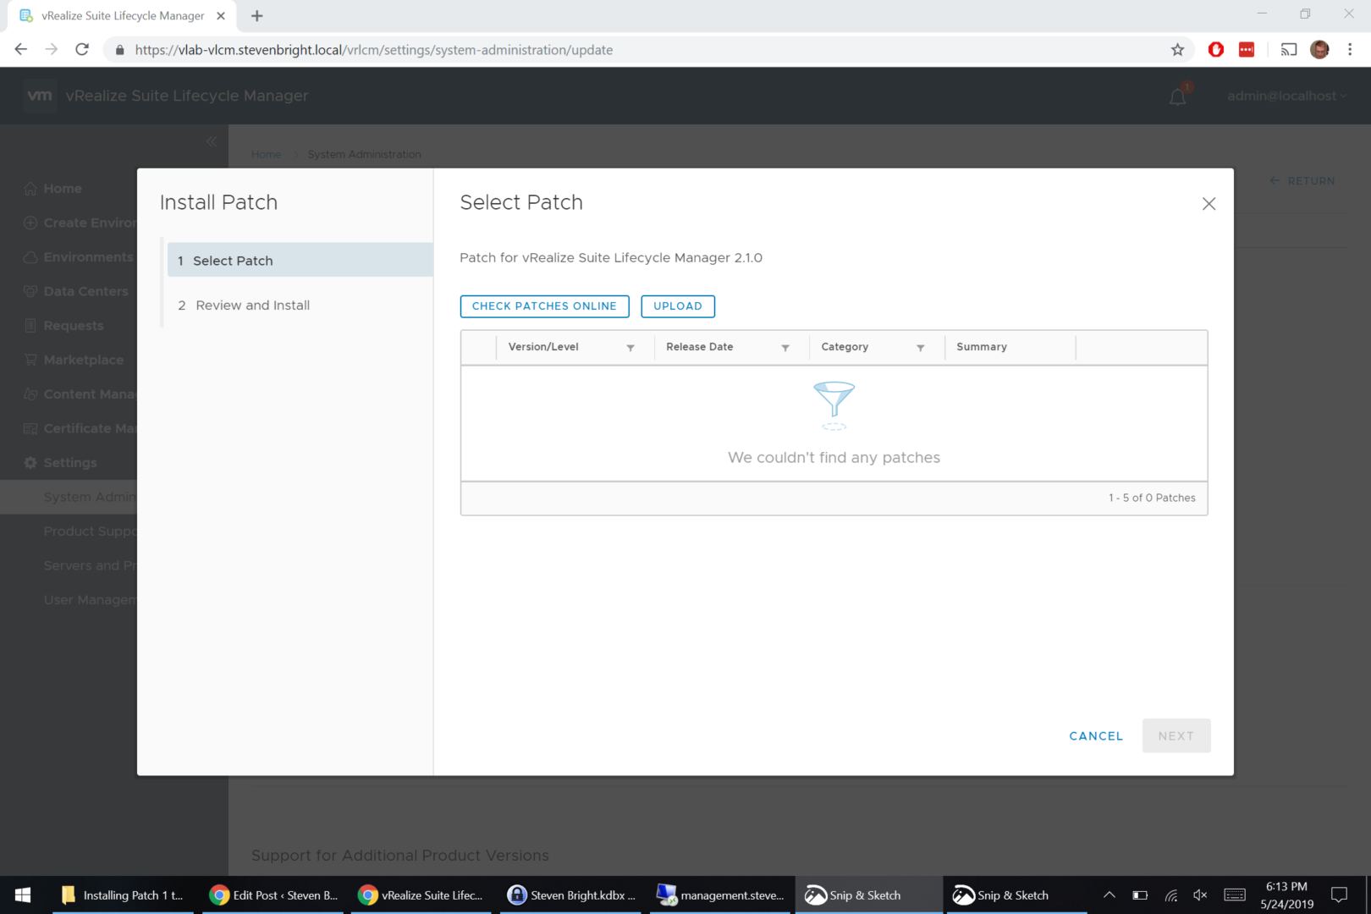Click the URL address bar
Viewport: 1371px width, 914px height.
(x=592, y=50)
